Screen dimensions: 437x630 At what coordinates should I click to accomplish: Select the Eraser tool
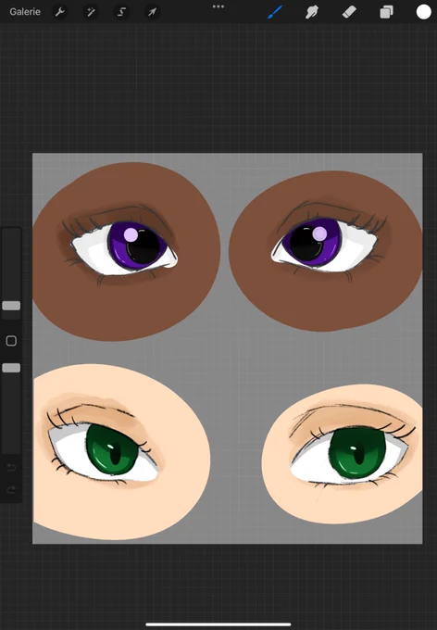tap(349, 12)
